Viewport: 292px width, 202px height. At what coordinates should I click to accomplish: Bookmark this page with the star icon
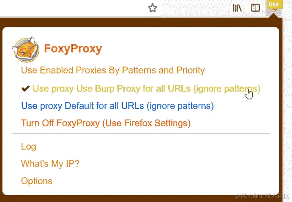[153, 8]
